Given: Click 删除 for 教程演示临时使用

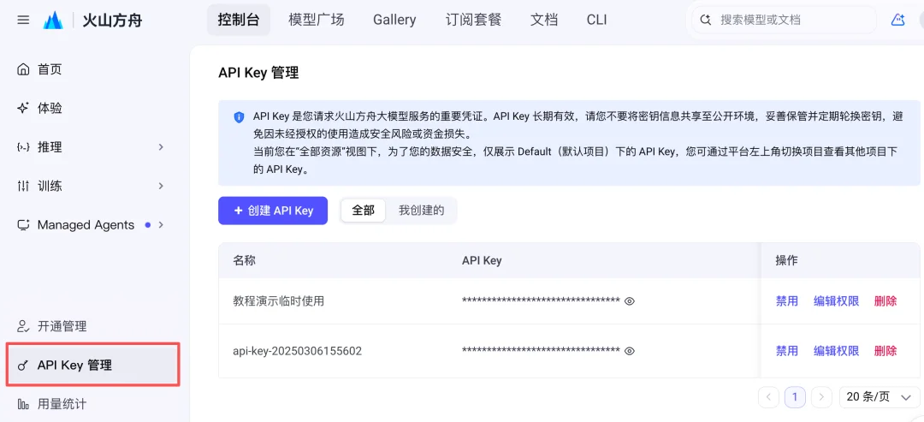Looking at the screenshot, I should point(885,301).
